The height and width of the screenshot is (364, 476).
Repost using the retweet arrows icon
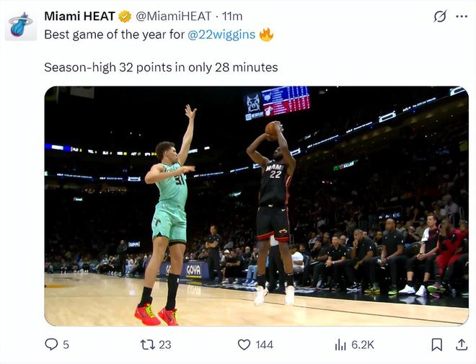(x=148, y=345)
